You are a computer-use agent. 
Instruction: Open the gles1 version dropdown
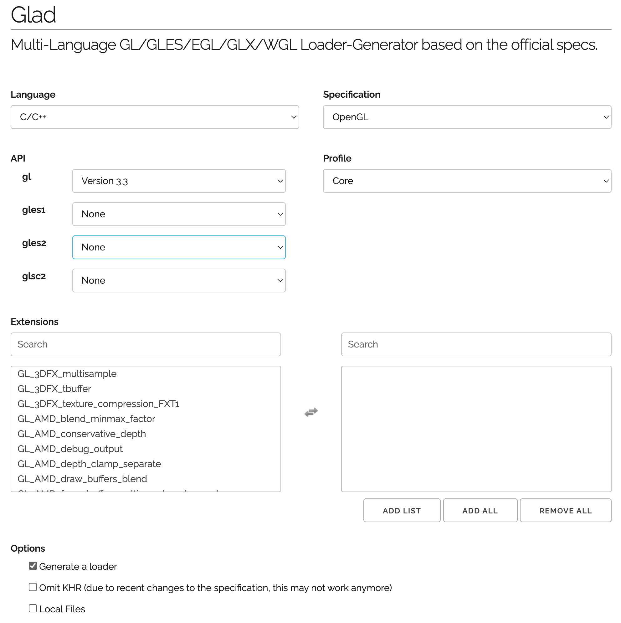179,214
